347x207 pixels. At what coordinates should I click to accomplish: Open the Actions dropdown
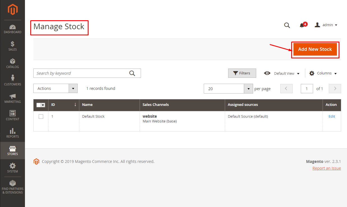pos(55,88)
